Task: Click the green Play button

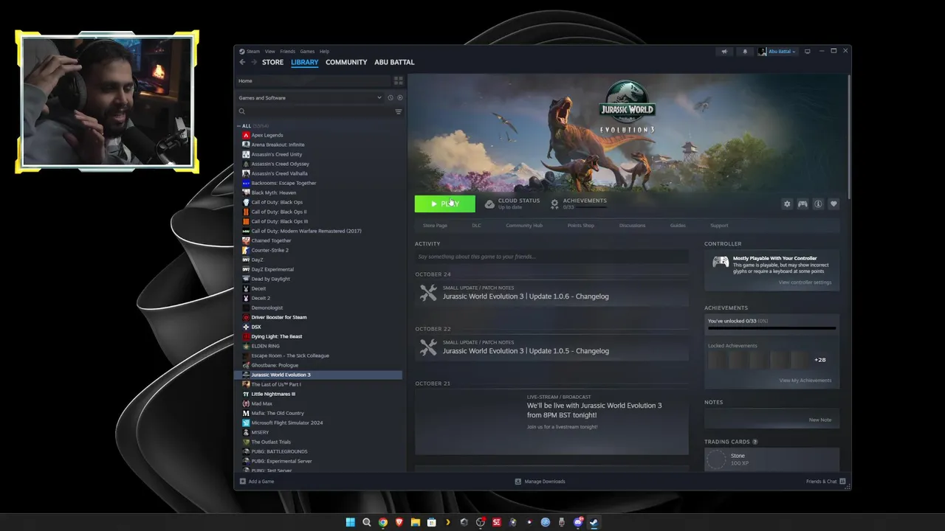Action: (x=444, y=204)
